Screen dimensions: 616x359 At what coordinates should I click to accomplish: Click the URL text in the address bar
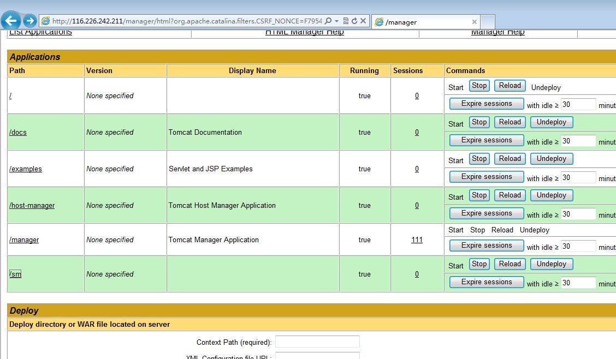(187, 21)
